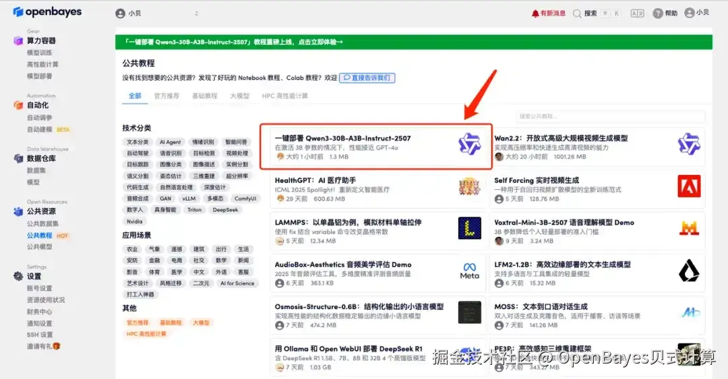Filter by the vLLM tag
Image resolution: width=728 pixels, height=379 pixels.
click(189, 199)
